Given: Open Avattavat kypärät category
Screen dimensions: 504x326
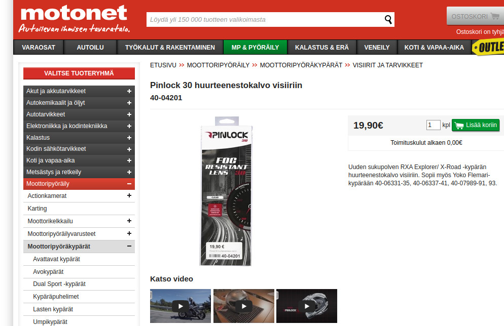Looking at the screenshot, I should tap(79, 259).
